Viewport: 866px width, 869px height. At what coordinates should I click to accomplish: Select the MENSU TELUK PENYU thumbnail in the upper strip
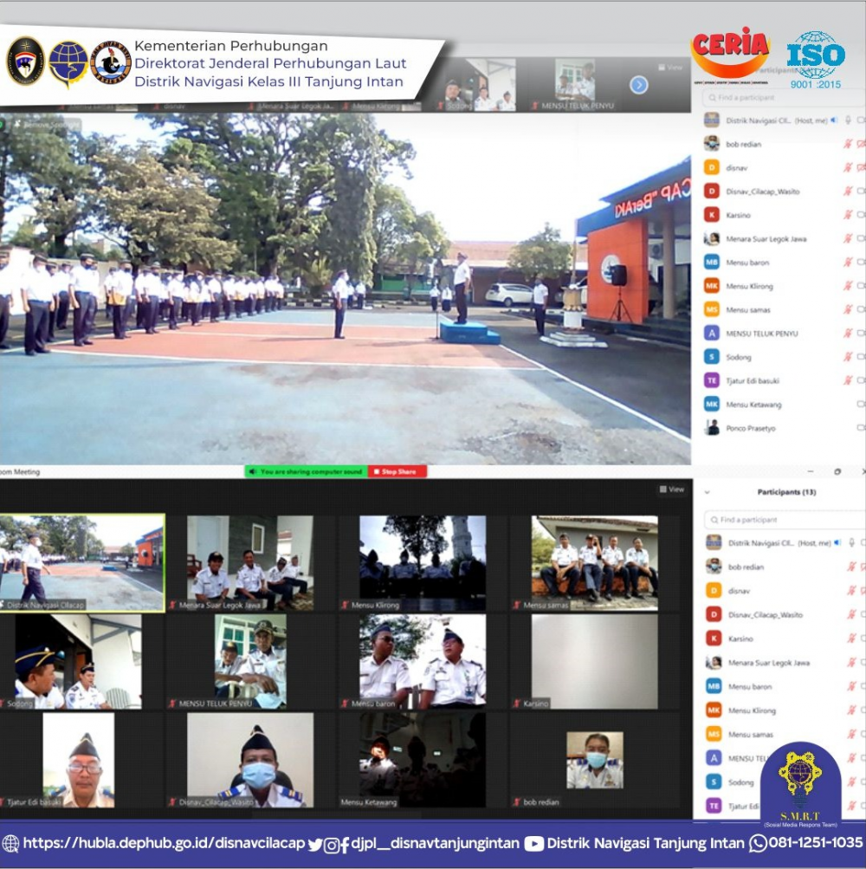pos(575,84)
